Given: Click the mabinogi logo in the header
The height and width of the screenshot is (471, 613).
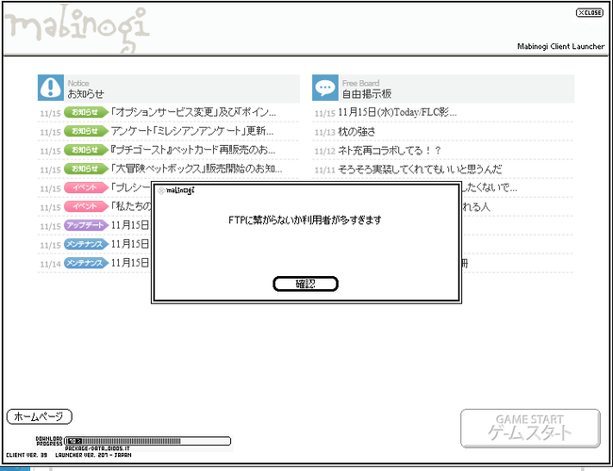Looking at the screenshot, I should 76,27.
